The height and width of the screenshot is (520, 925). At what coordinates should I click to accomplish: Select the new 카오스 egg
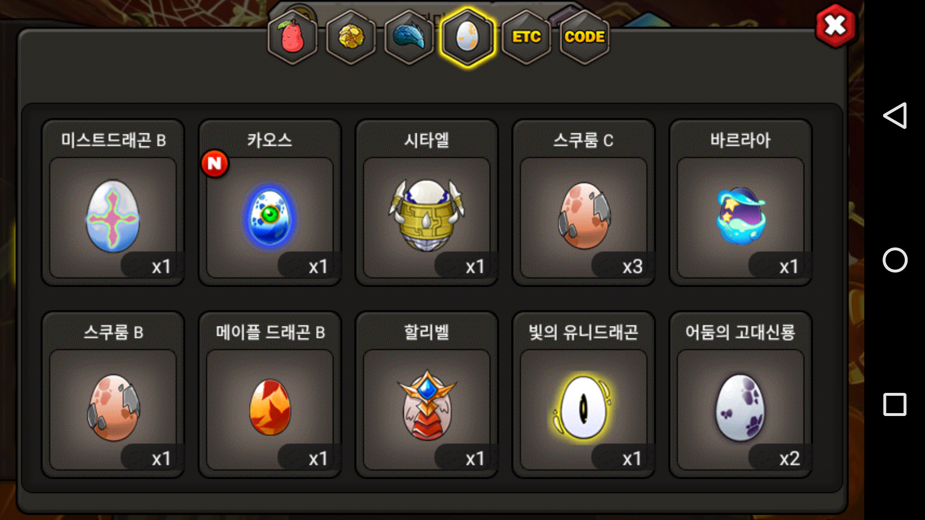[x=270, y=203]
